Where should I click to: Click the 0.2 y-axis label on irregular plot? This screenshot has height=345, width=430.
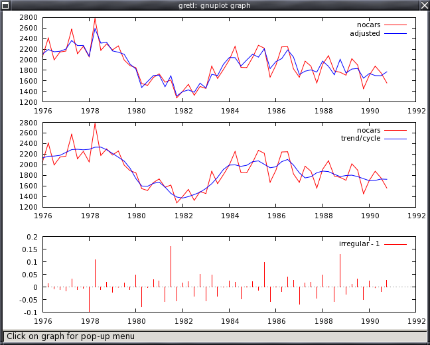(33, 237)
